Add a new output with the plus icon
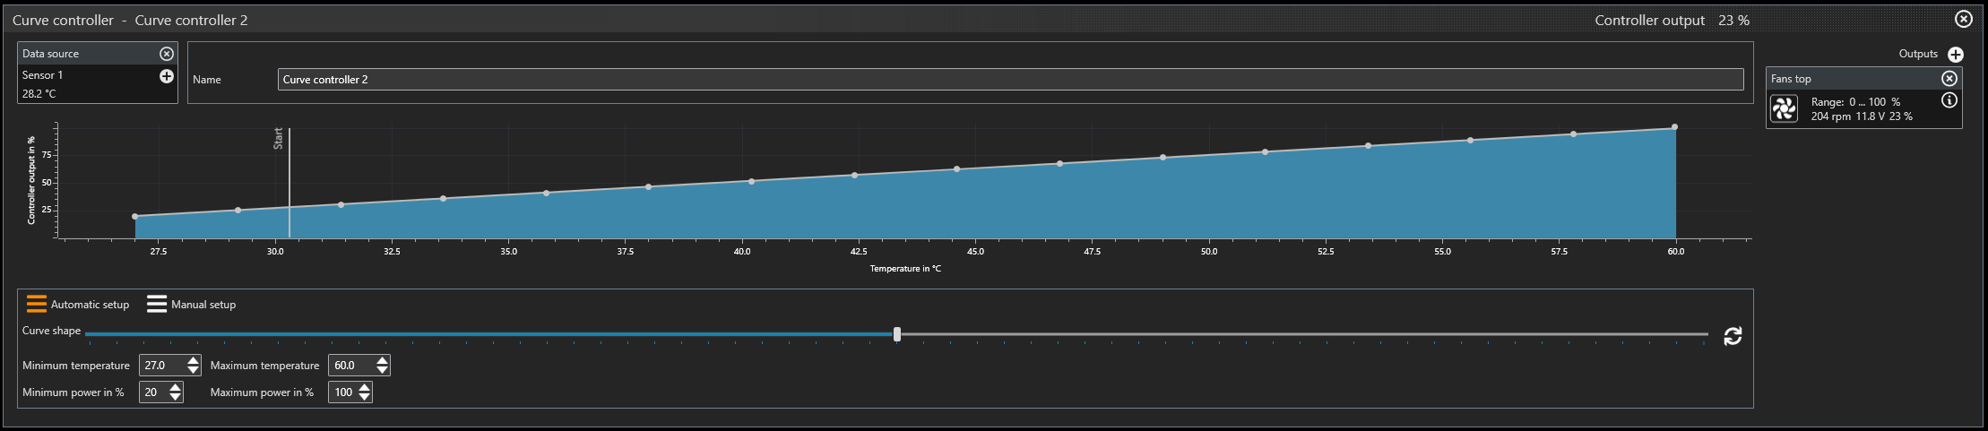The width and height of the screenshot is (1988, 431). (x=1956, y=55)
